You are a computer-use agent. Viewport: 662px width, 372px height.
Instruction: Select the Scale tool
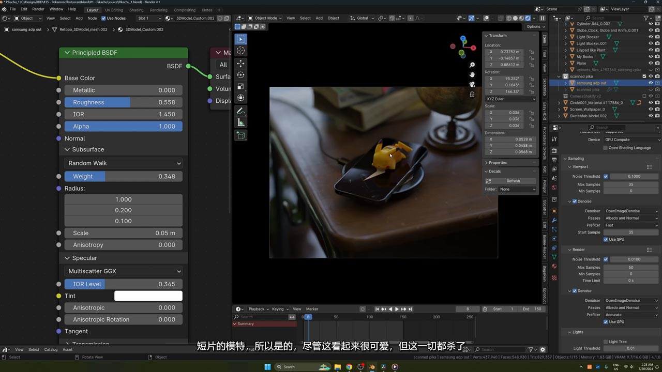[240, 86]
